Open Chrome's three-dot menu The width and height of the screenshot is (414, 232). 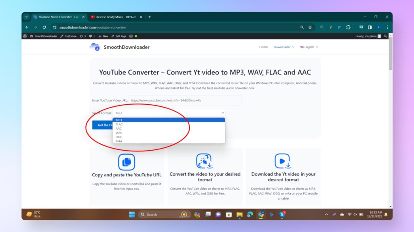[387, 27]
